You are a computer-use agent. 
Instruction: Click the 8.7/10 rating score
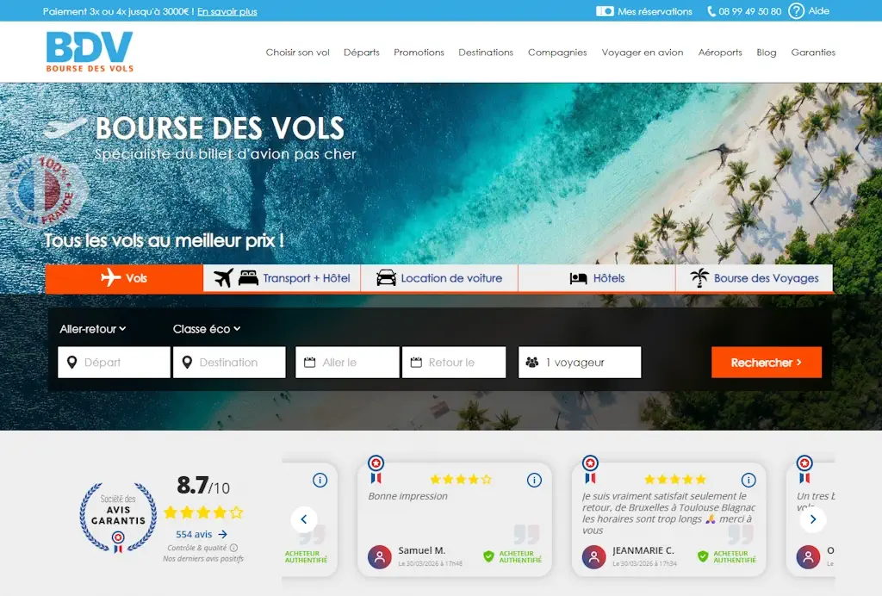pyautogui.click(x=203, y=485)
